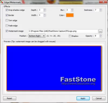The image size is (108, 103).
Task: Decrease the Blur value
Action: pyautogui.click(x=72, y=11)
